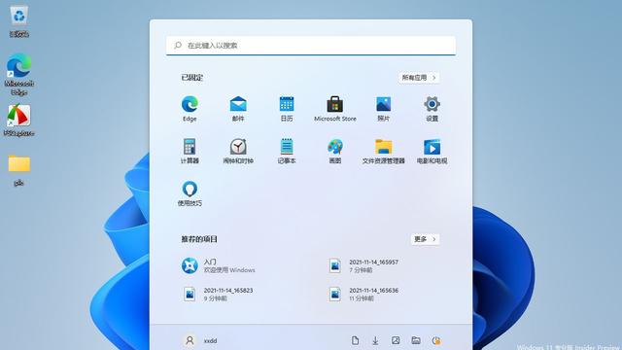Click the 更多 more recommended button
This screenshot has width=622, height=350.
pyautogui.click(x=425, y=239)
